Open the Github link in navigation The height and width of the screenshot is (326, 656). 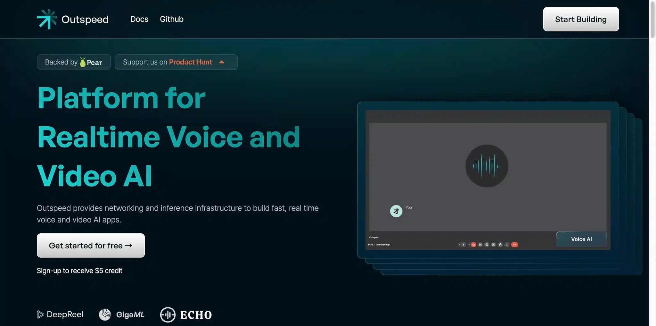click(x=172, y=19)
